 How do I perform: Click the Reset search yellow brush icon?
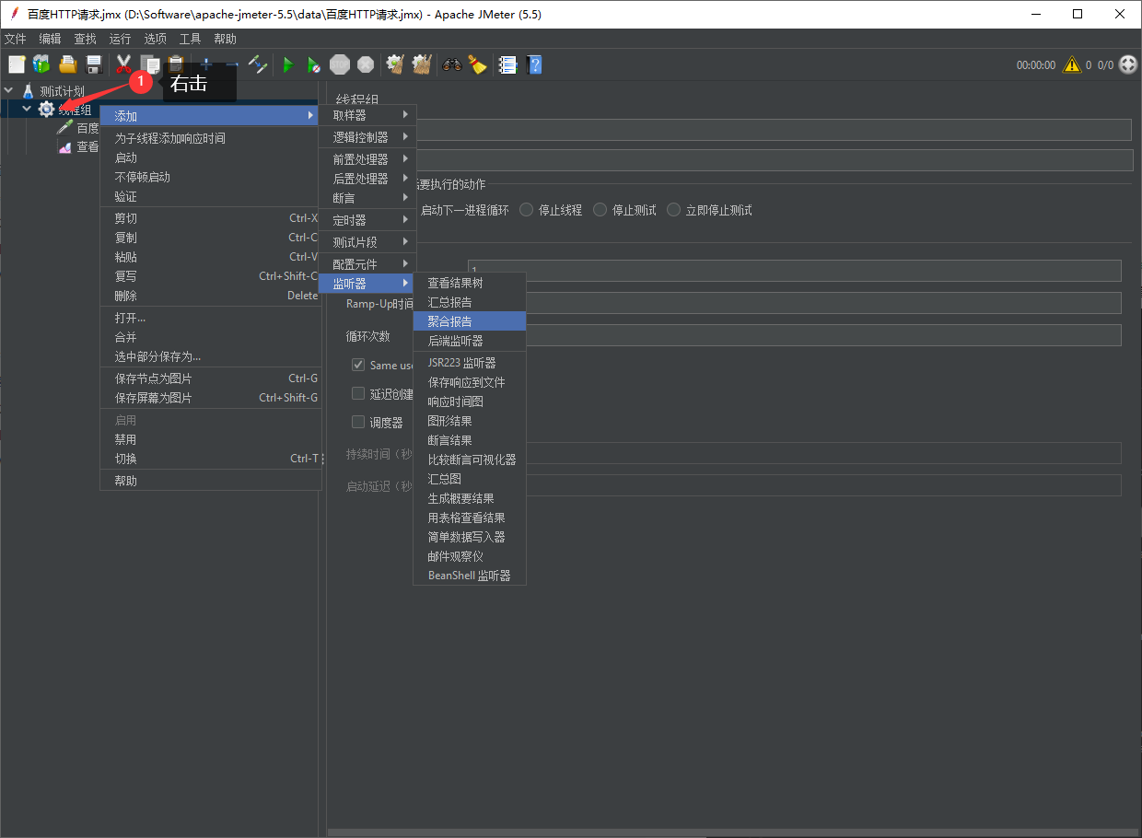477,64
